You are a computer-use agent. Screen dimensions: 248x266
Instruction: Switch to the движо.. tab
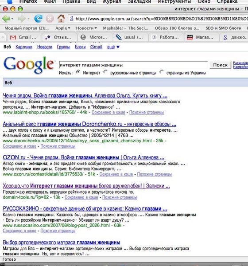pyautogui.click(x=234, y=37)
